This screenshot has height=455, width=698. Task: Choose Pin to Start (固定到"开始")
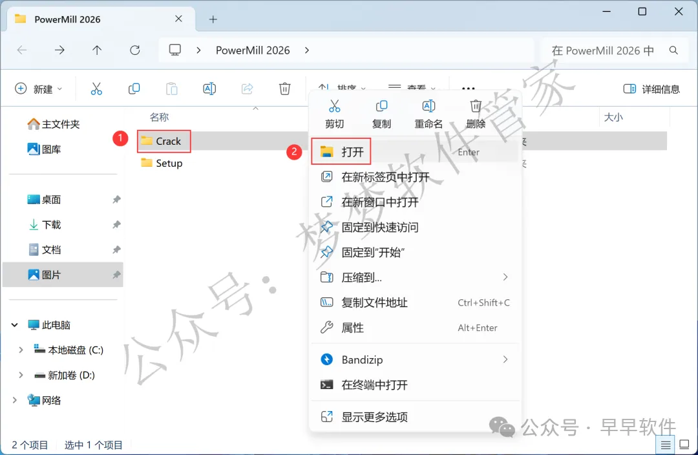[414, 253]
